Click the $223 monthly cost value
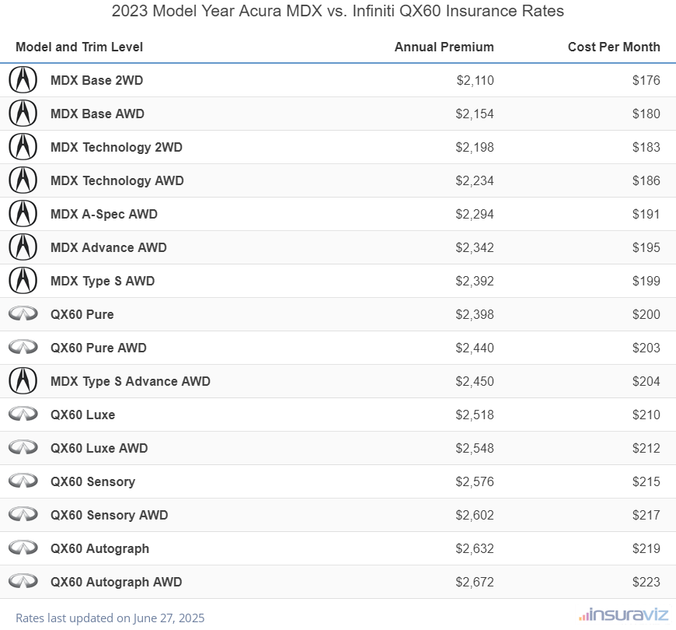 coord(646,582)
